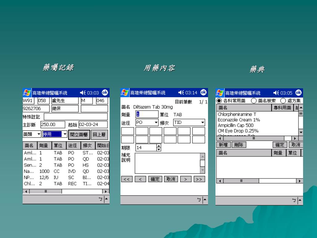The width and height of the screenshot is (317, 238).
Task: Select Sen... row with HS frequency
Action: coord(66,165)
